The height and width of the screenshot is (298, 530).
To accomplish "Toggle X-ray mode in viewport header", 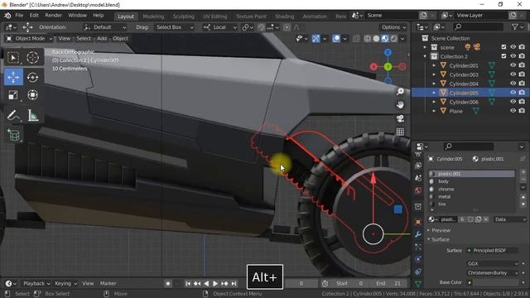I will tap(356, 39).
